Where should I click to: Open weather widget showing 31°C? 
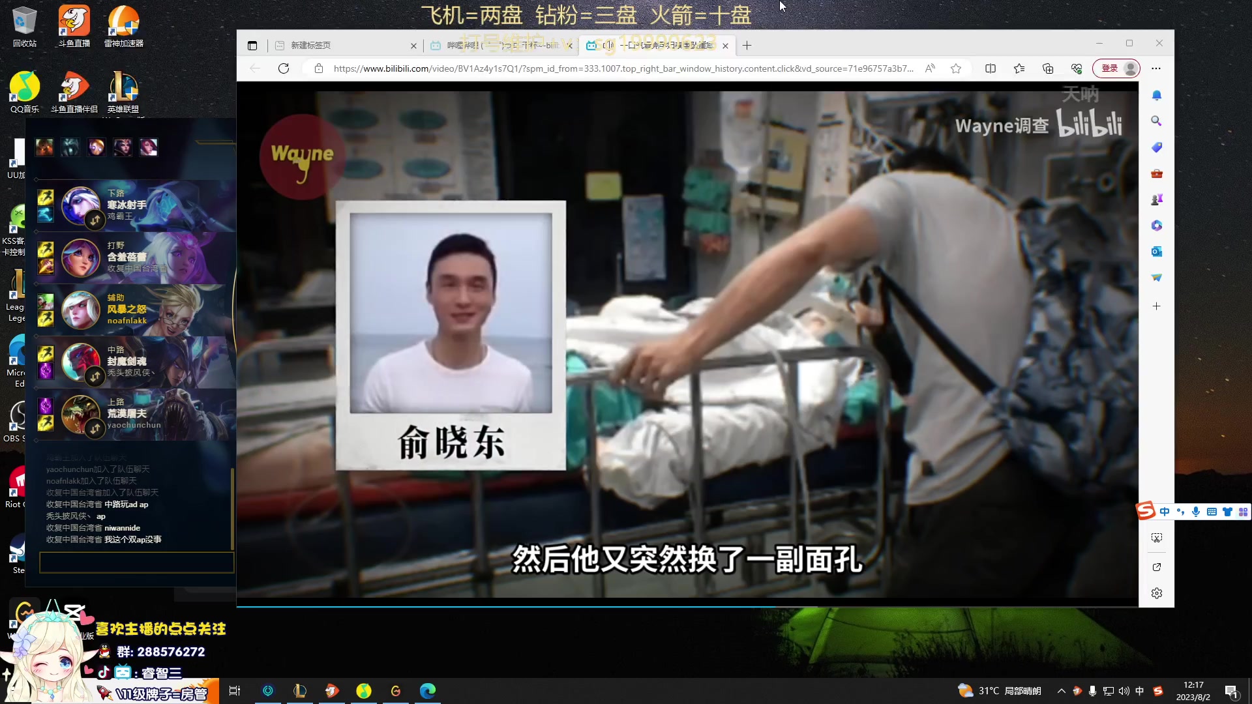999,691
